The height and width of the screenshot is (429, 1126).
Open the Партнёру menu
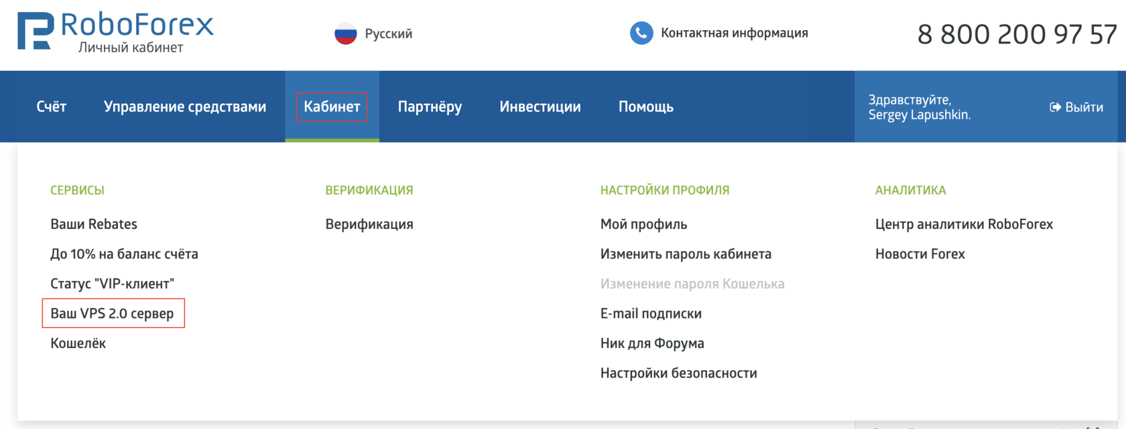point(430,107)
